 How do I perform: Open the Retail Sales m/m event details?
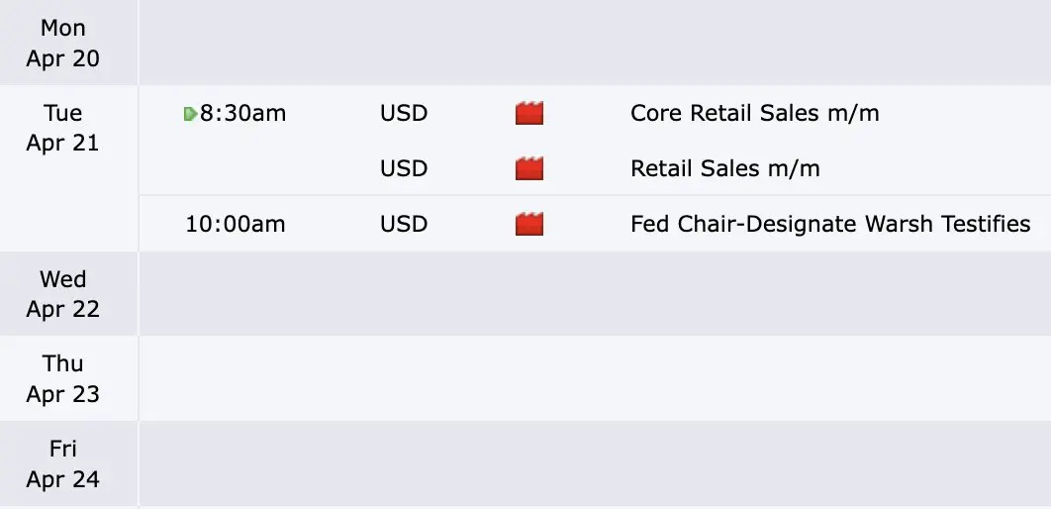[x=724, y=169]
